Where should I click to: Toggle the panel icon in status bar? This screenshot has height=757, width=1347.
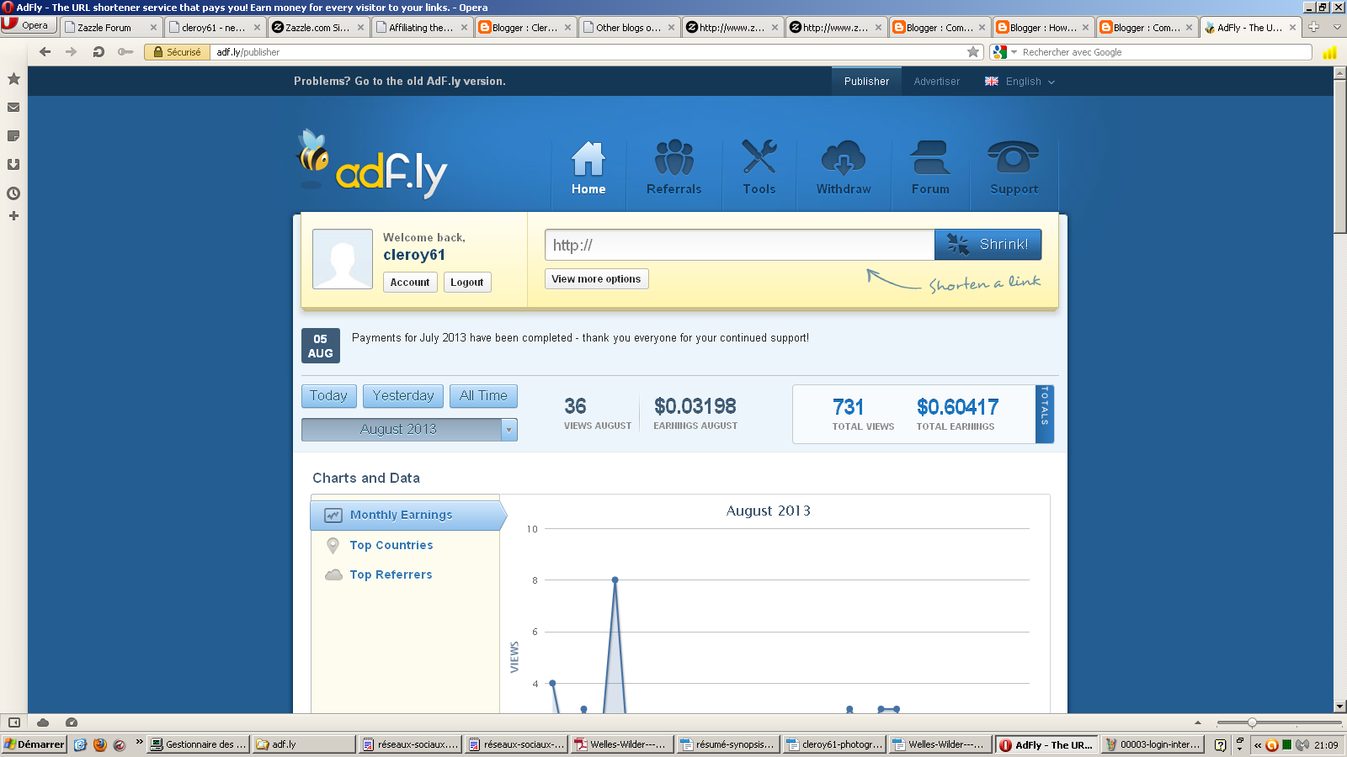click(x=14, y=723)
